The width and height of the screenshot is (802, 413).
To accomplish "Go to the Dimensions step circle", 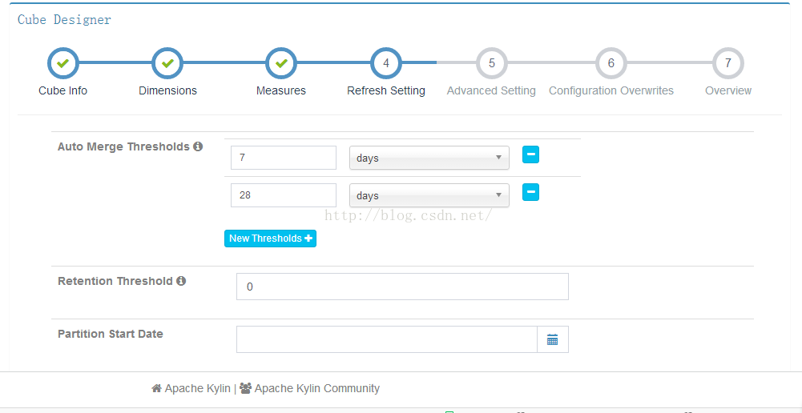I will pyautogui.click(x=167, y=63).
